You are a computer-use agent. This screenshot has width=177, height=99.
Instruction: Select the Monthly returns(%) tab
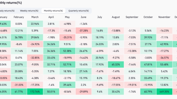coord(53,11)
